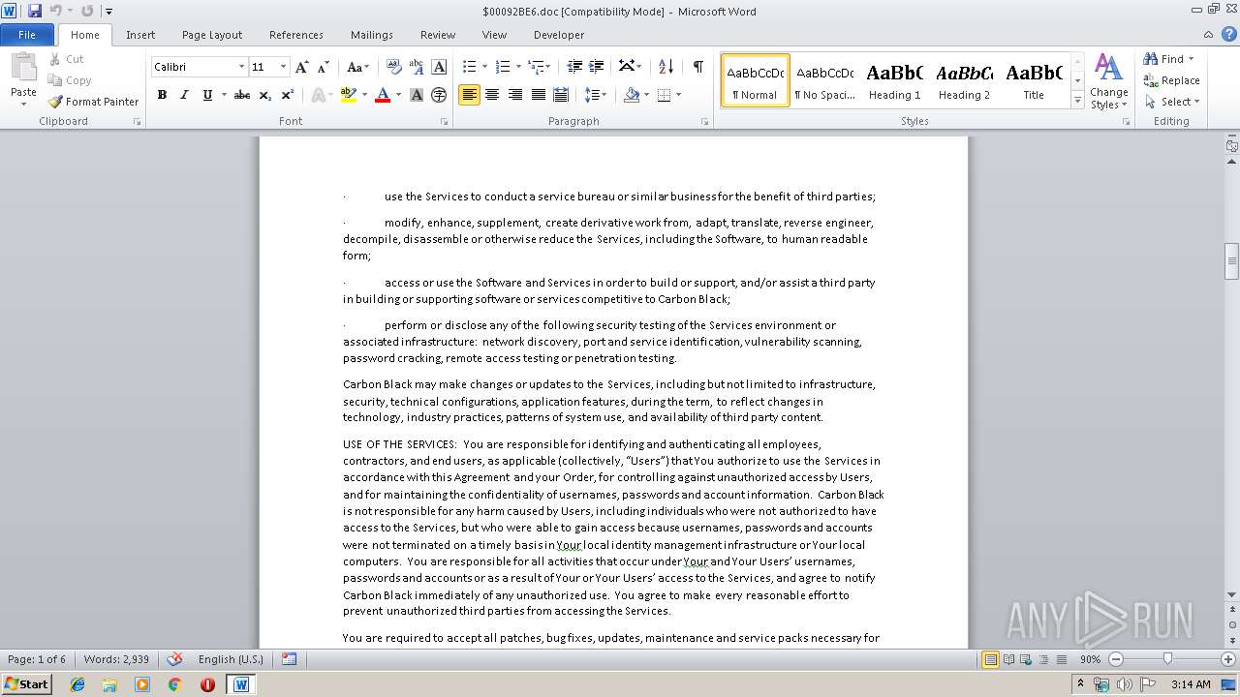
Task: Toggle Show/Hide paragraph marks
Action: (x=697, y=67)
